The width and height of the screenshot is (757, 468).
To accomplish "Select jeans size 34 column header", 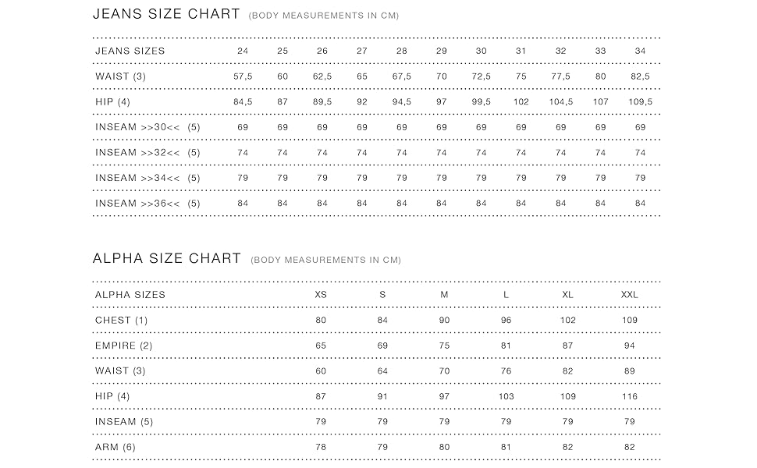I will pos(640,51).
